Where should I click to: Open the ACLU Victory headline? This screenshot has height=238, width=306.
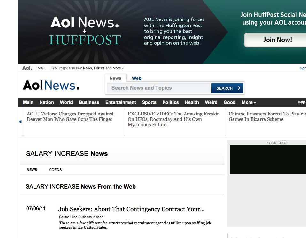[70, 116]
